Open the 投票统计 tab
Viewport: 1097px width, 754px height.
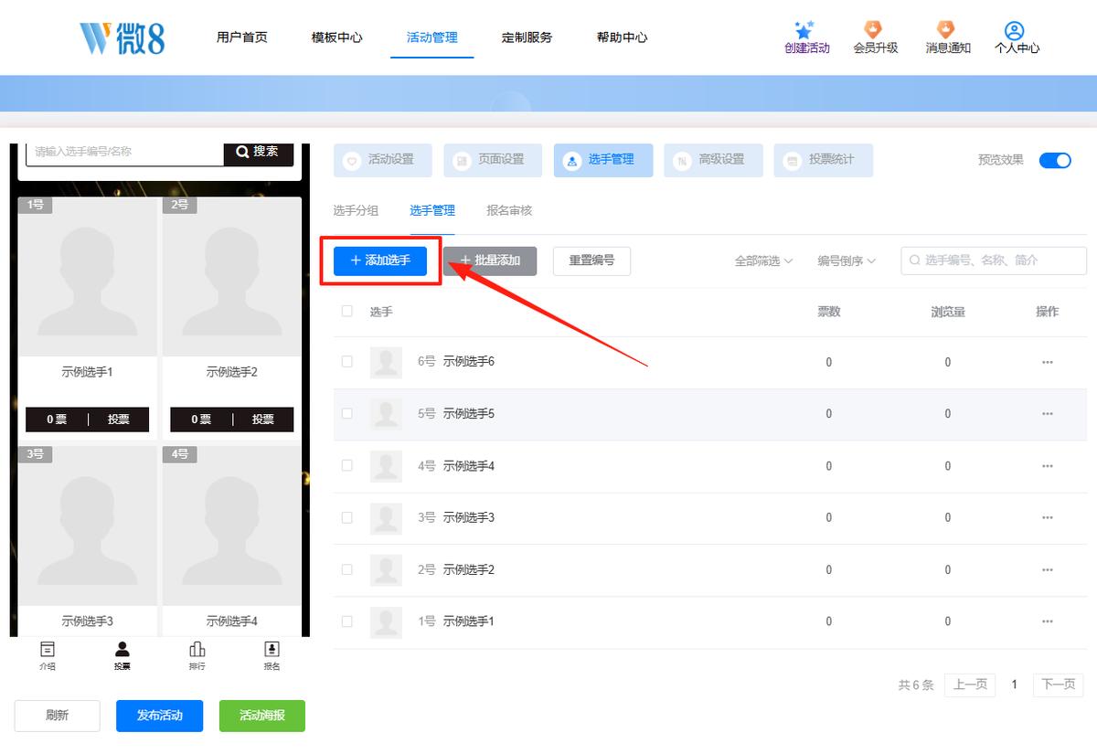823,160
